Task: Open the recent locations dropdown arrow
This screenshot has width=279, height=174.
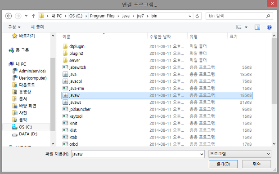Action: (x=26, y=16)
